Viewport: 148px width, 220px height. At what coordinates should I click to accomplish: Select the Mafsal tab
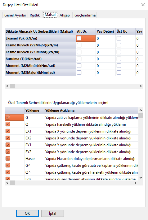(50, 15)
